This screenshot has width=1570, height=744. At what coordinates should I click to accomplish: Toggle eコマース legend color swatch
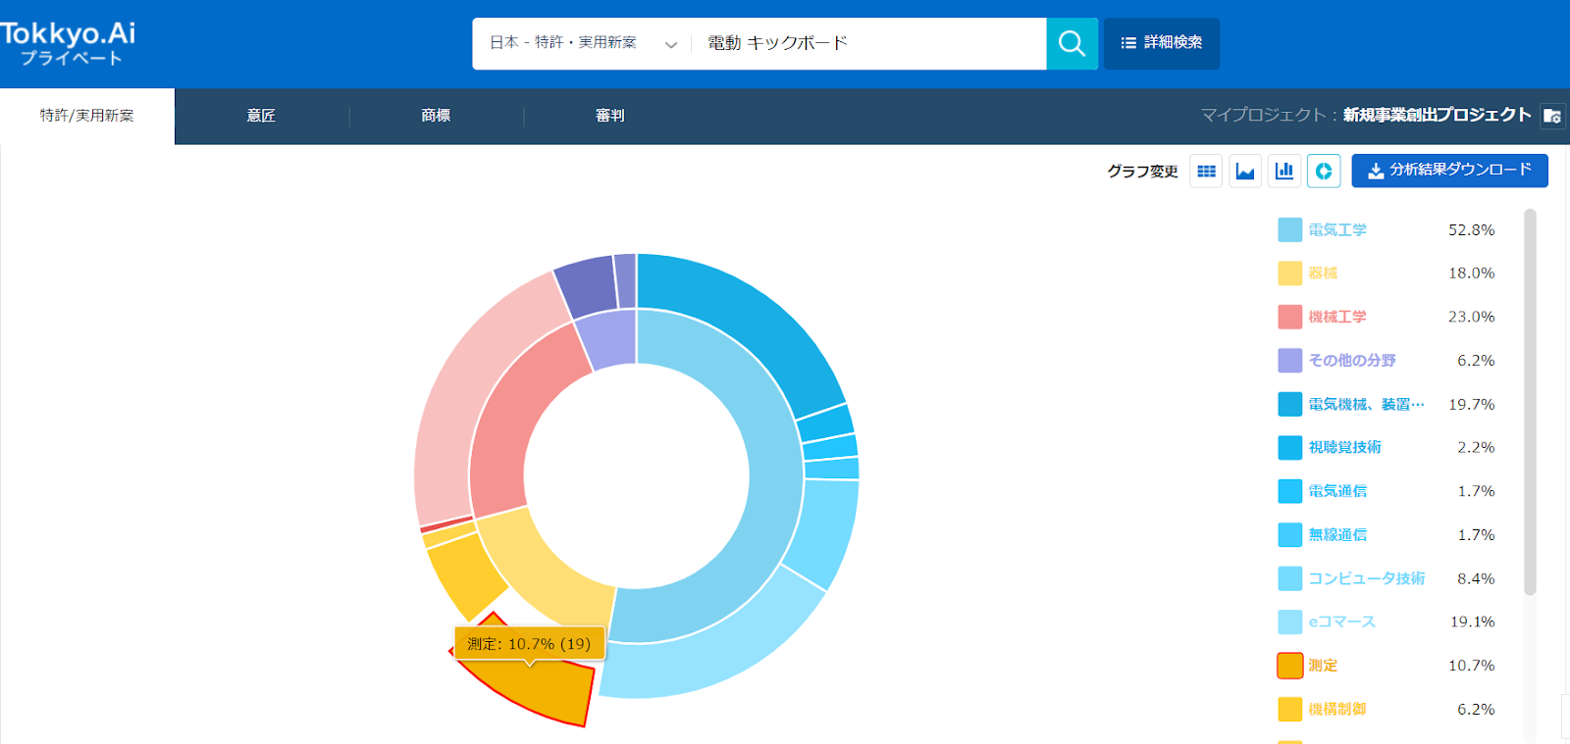[x=1289, y=621]
